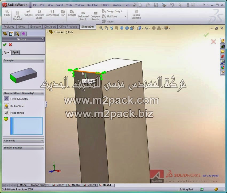Open the Study tool

tap(7, 13)
